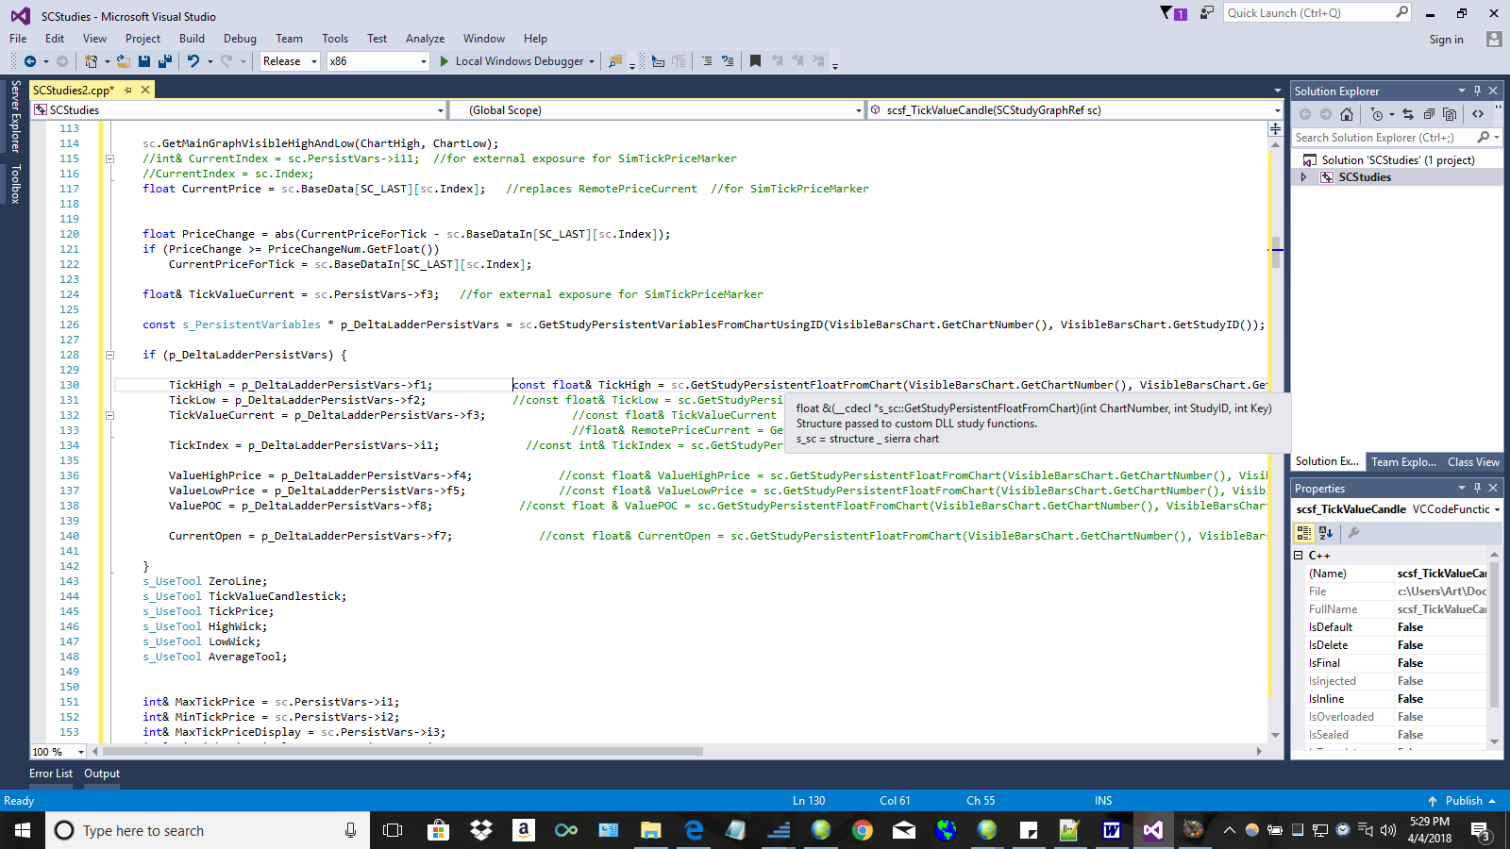Collapse the C++ properties category
This screenshot has width=1510, height=849.
(x=1299, y=556)
